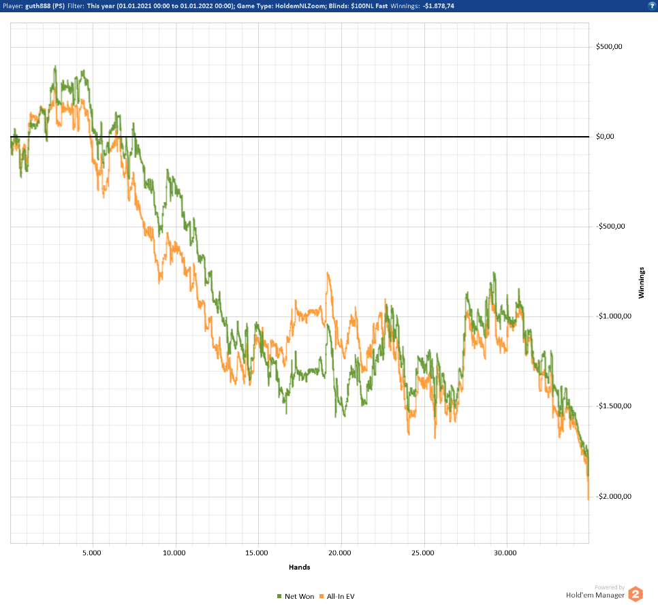The image size is (658, 605).
Task: Click the -$500,00 y-axis label
Action: point(610,227)
